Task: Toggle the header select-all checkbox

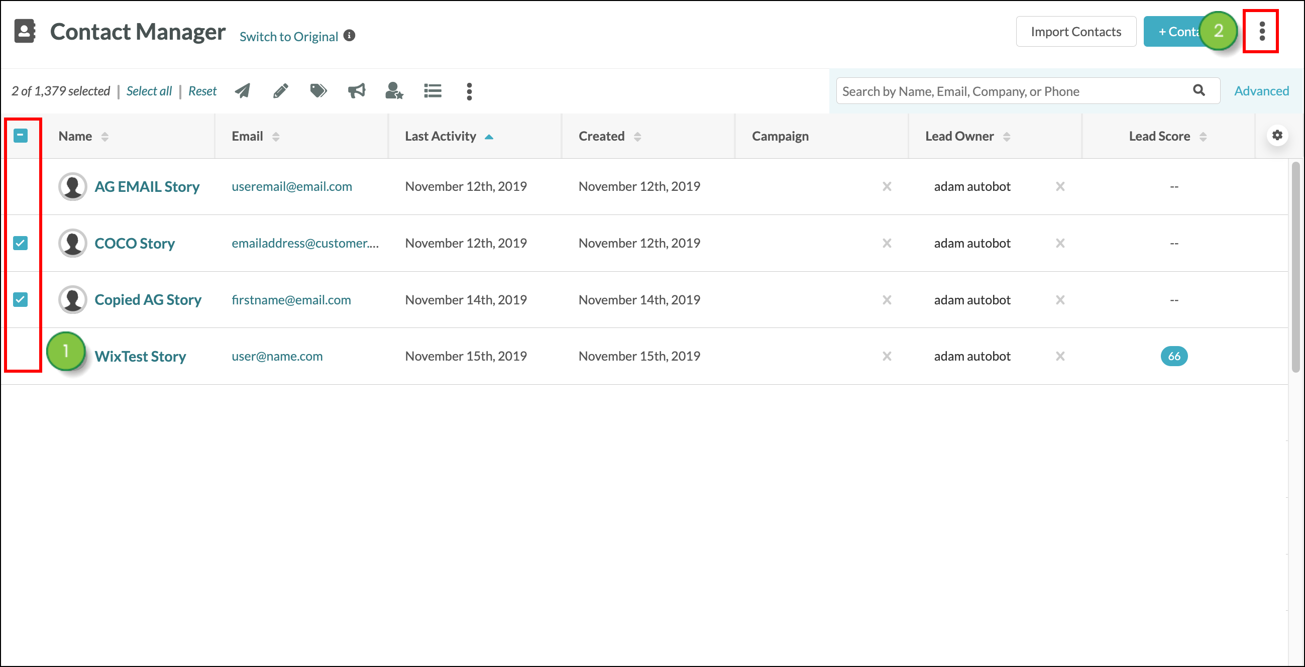Action: point(20,135)
